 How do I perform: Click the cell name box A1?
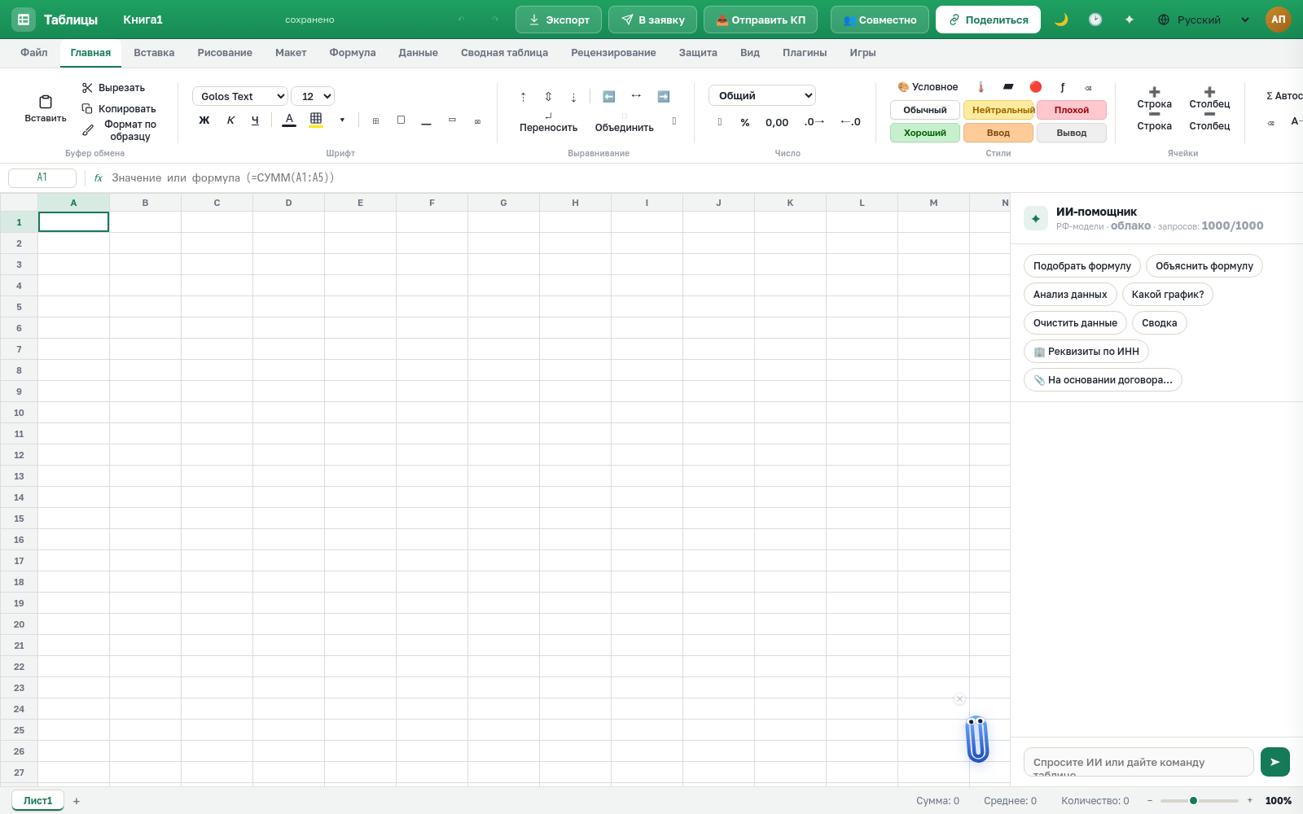pos(42,177)
